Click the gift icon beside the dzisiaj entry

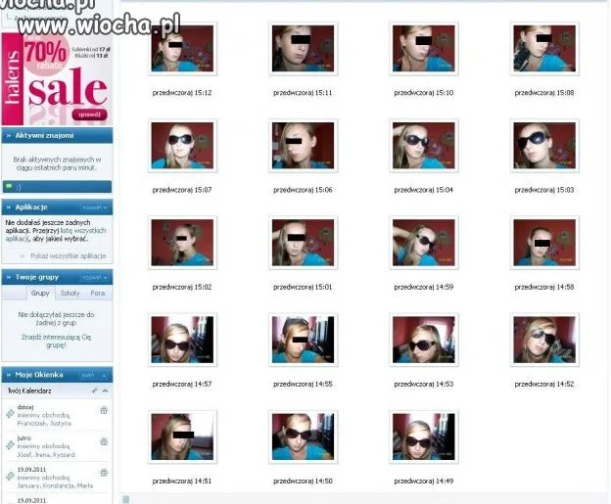click(x=104, y=410)
